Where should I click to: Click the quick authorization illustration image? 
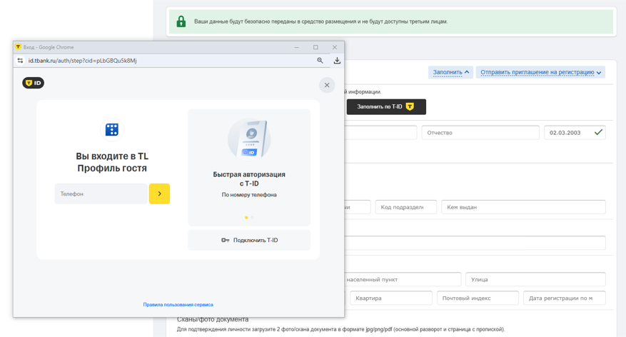pyautogui.click(x=249, y=139)
